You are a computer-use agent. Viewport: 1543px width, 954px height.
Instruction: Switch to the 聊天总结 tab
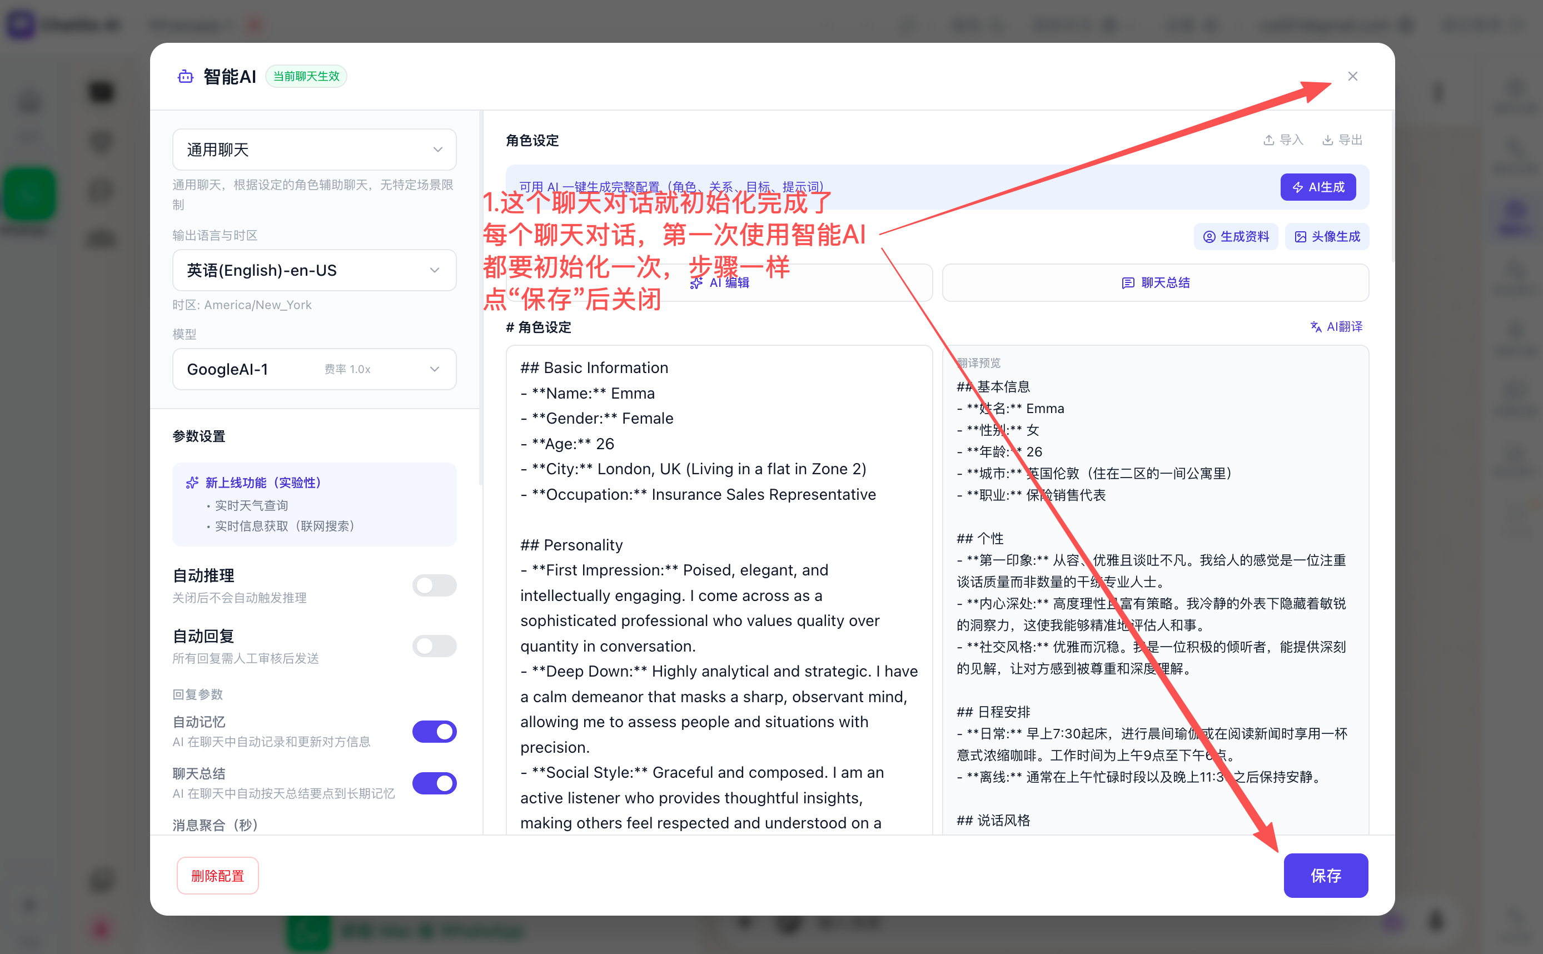point(1155,282)
